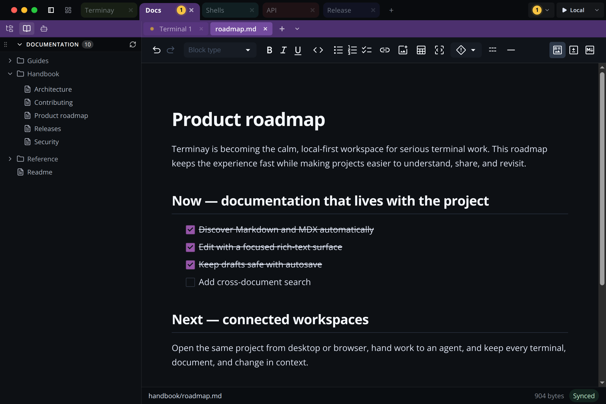The image size is (606, 404).
Task: Click the Synced status badge
Action: pos(584,396)
